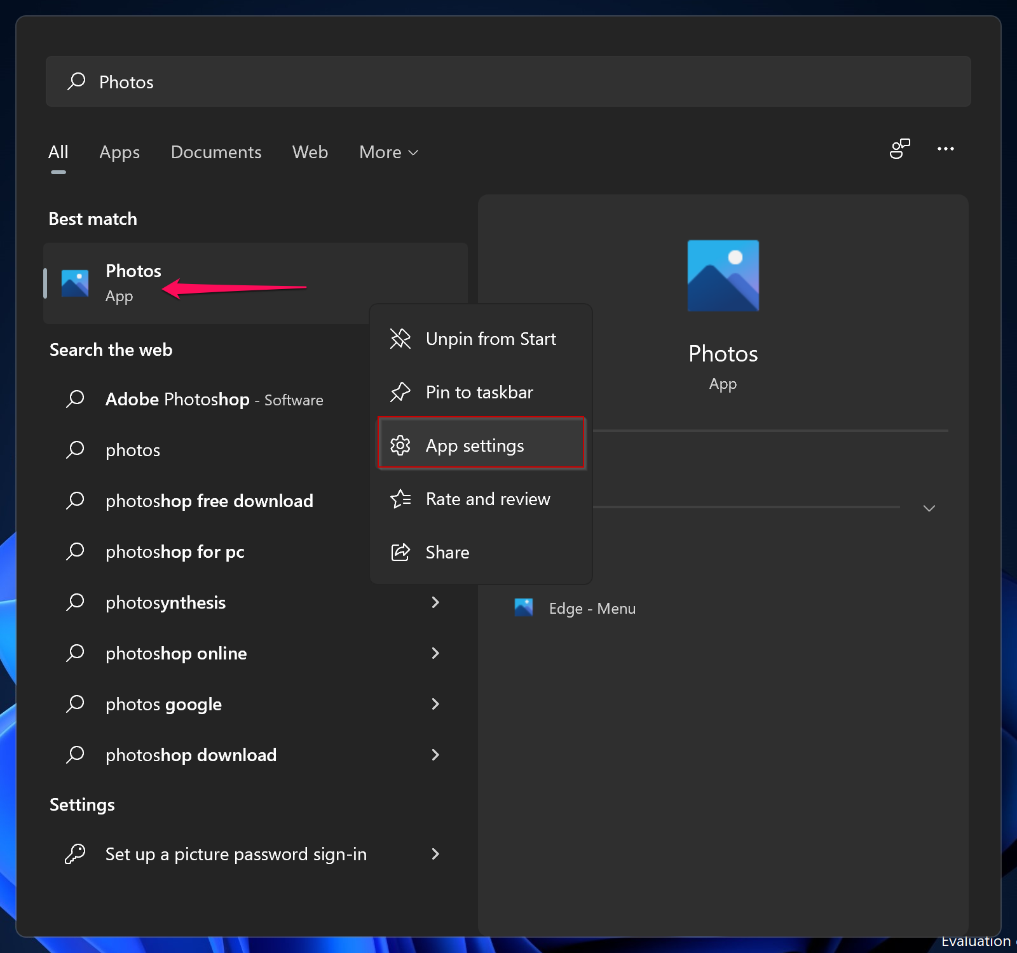Expand the photosynthesis suggestion chevron
This screenshot has height=953, width=1017.
(x=435, y=602)
